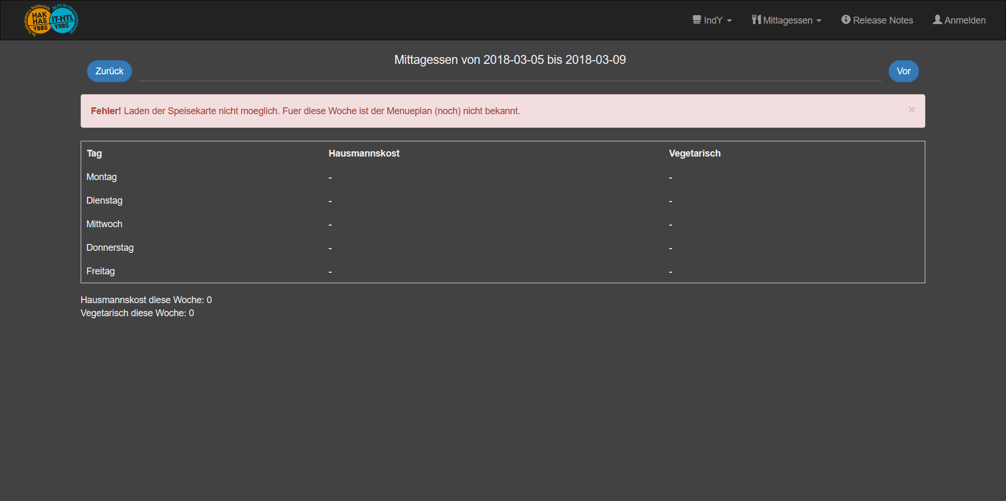Image resolution: width=1006 pixels, height=501 pixels.
Task: Open the Release Notes page
Action: (x=878, y=20)
